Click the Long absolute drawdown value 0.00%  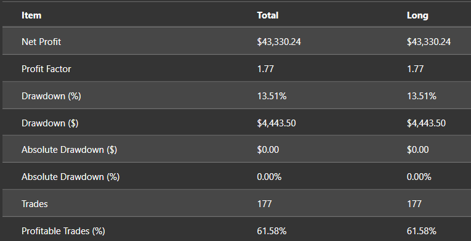click(x=419, y=177)
